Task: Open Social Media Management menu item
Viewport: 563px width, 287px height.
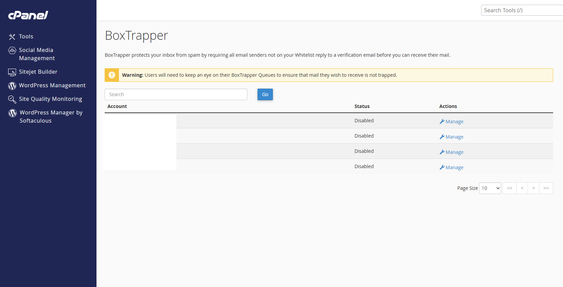Action: (37, 54)
